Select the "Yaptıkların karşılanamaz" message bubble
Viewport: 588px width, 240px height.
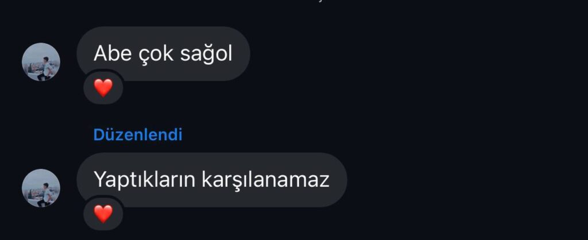212,180
